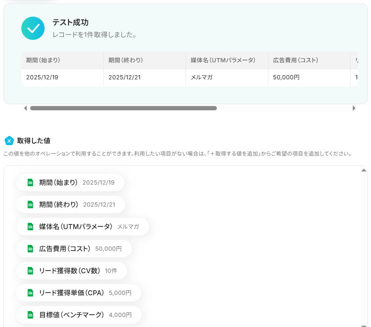The height and width of the screenshot is (327, 371).
Task: Click the description mentioning ＋取得する値を追加
Action: (177, 154)
